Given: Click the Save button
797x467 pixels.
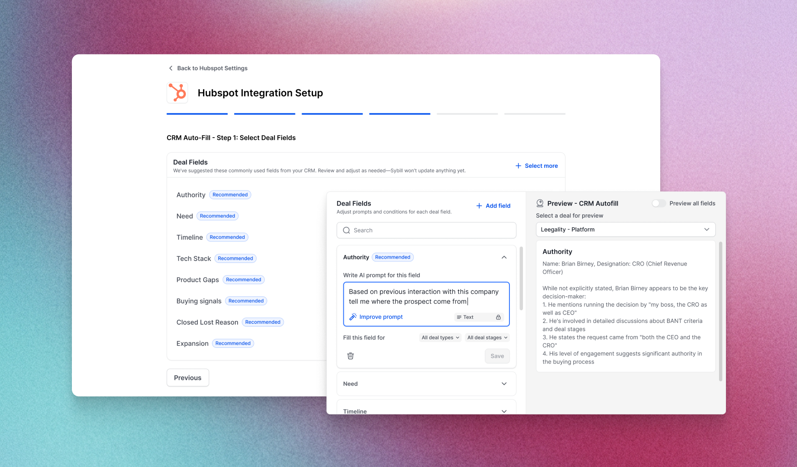Looking at the screenshot, I should [x=497, y=356].
